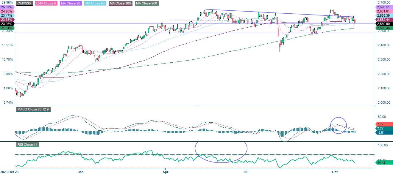Image resolution: width=393 pixels, height=174 pixels.
Task: Select the 44.42 RSI value tag
Action: pyautogui.click(x=384, y=162)
